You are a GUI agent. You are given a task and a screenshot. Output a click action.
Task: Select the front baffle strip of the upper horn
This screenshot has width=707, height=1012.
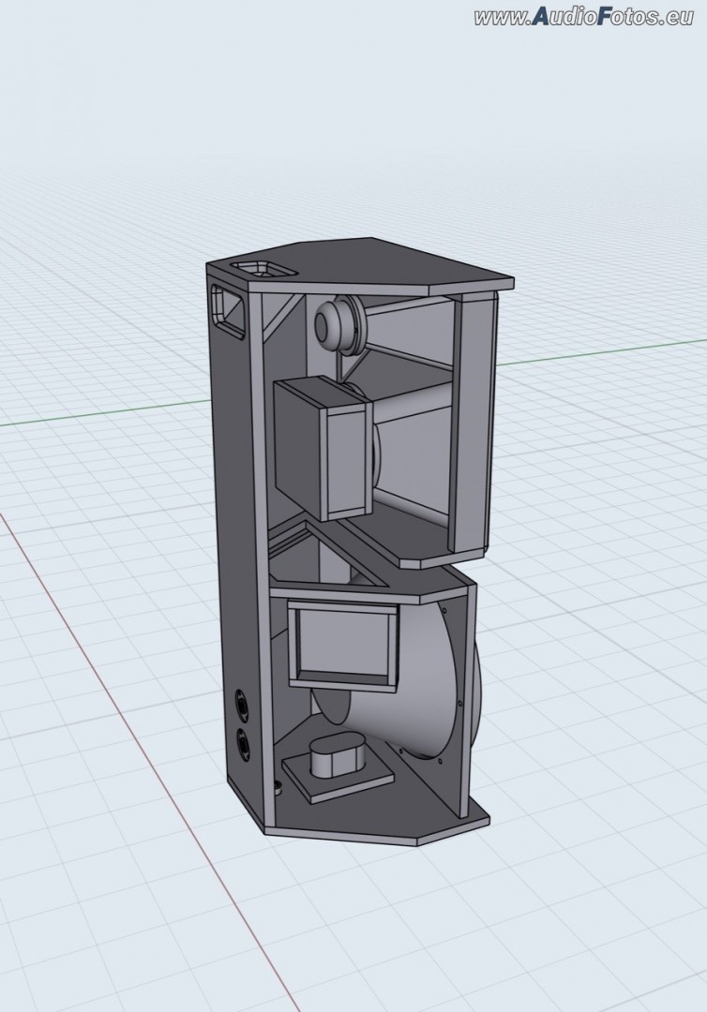pos(474,423)
